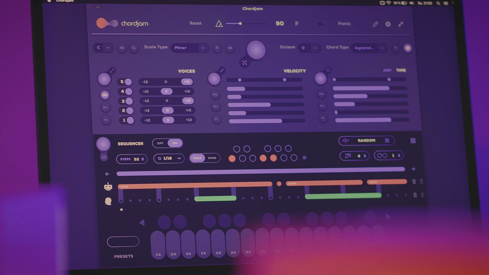Image resolution: width=489 pixels, height=275 pixels.
Task: Open the Octave dropdown showing 0
Action: [309, 48]
